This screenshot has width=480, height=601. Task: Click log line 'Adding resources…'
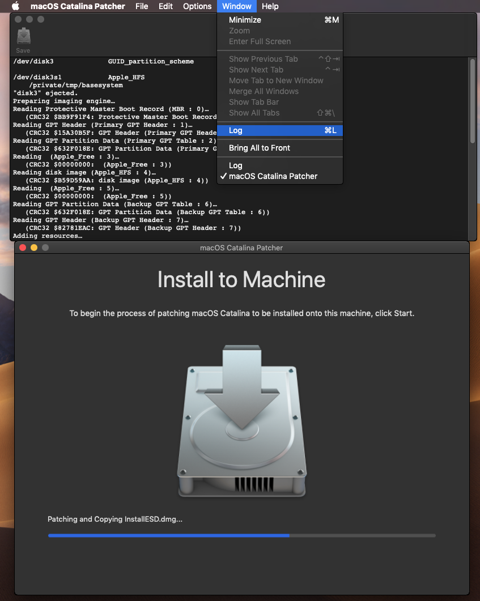[48, 236]
